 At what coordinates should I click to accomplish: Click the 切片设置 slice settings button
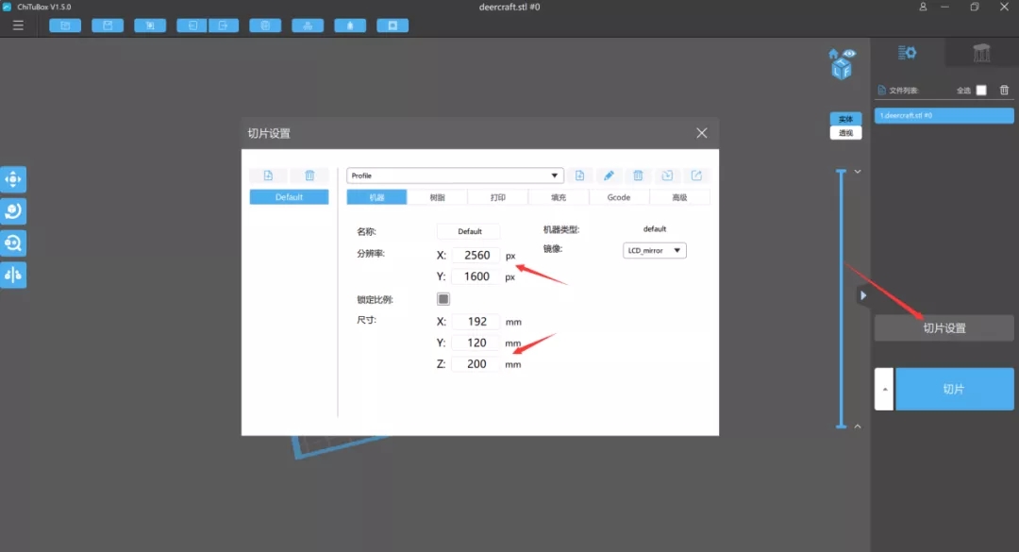[x=944, y=328]
